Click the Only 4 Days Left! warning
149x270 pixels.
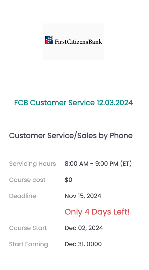coord(97,212)
